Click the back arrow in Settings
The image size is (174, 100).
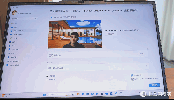[x=13, y=7]
